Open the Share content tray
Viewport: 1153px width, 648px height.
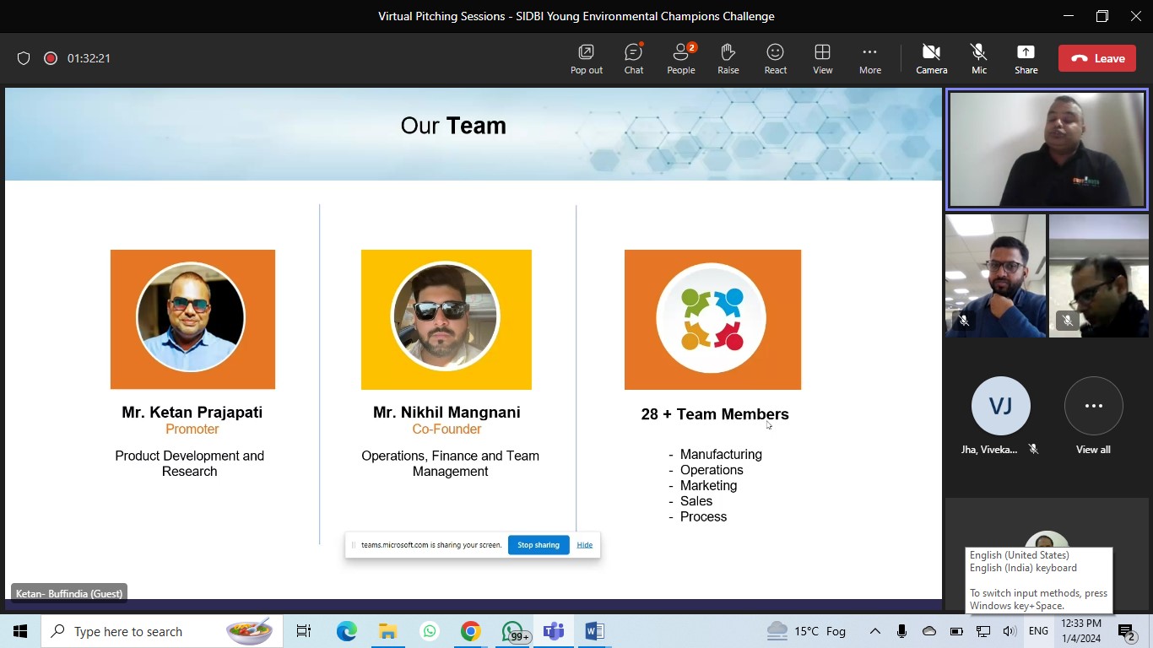(x=1026, y=59)
